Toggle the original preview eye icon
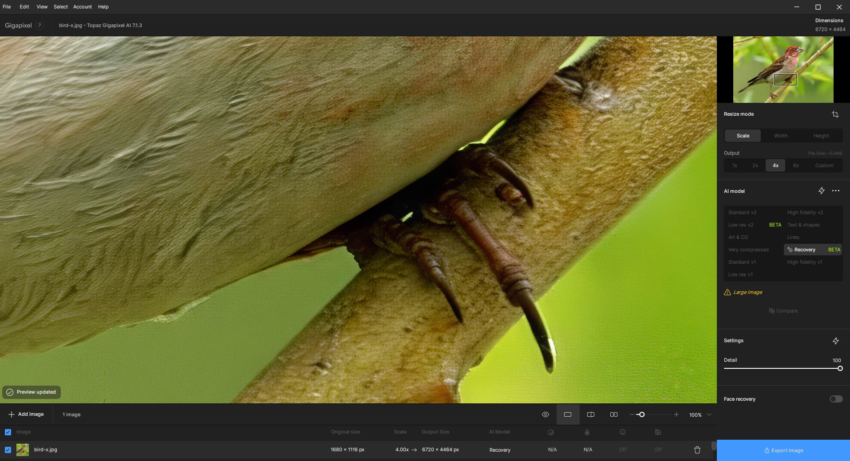850x461 pixels. pos(545,414)
